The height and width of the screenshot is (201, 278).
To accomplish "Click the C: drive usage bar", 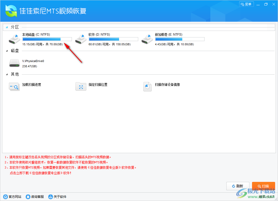I will click(47, 39).
